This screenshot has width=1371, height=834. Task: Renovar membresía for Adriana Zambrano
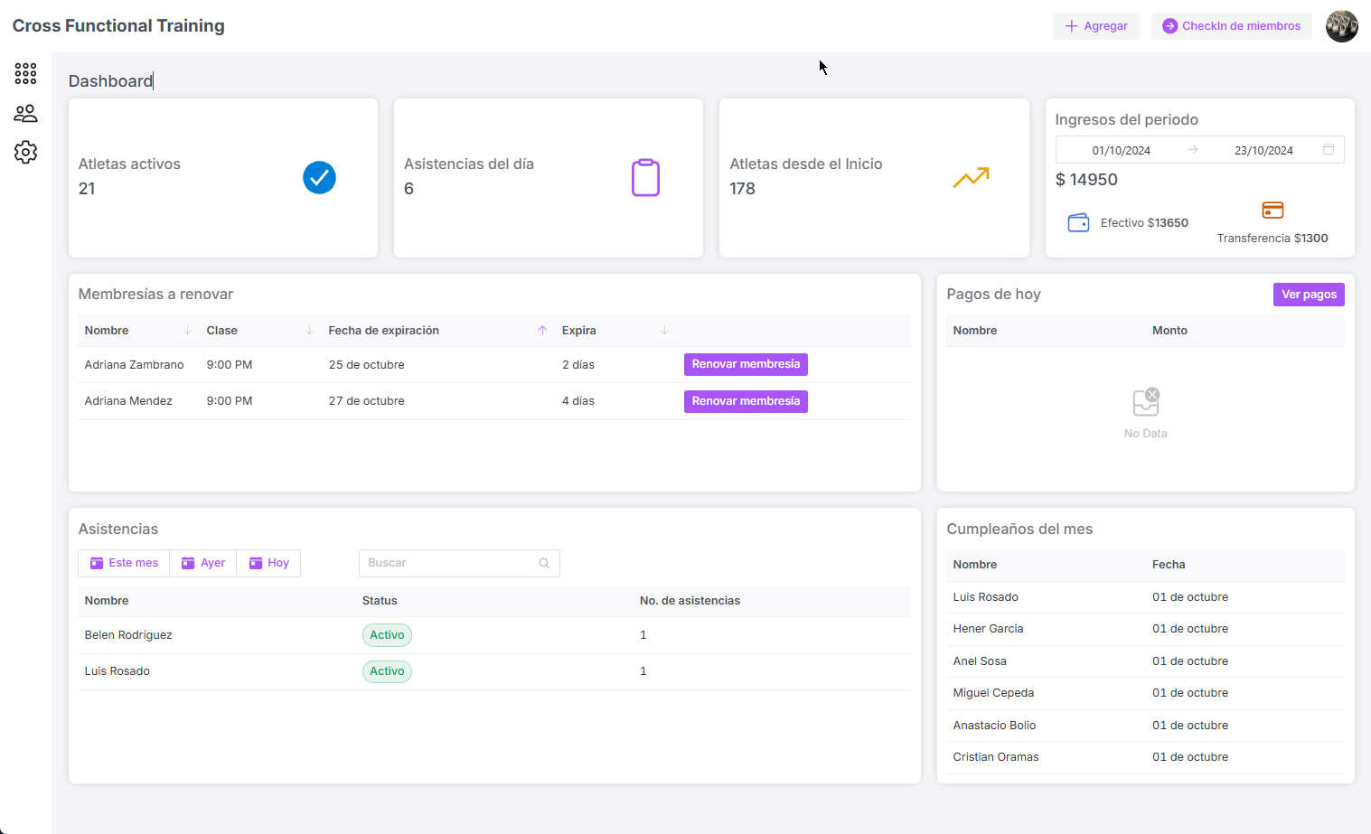coord(745,364)
